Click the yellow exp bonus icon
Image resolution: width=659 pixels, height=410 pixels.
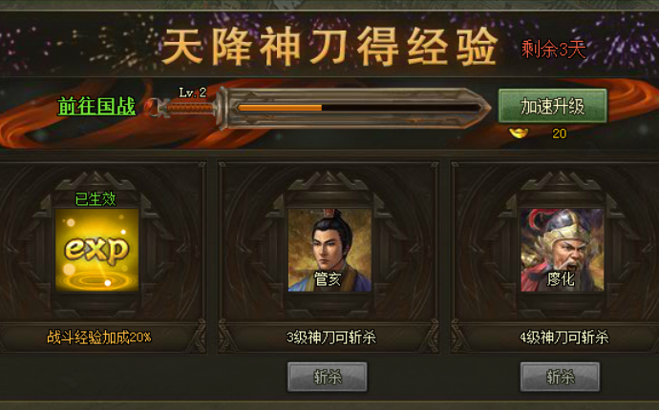(97, 250)
